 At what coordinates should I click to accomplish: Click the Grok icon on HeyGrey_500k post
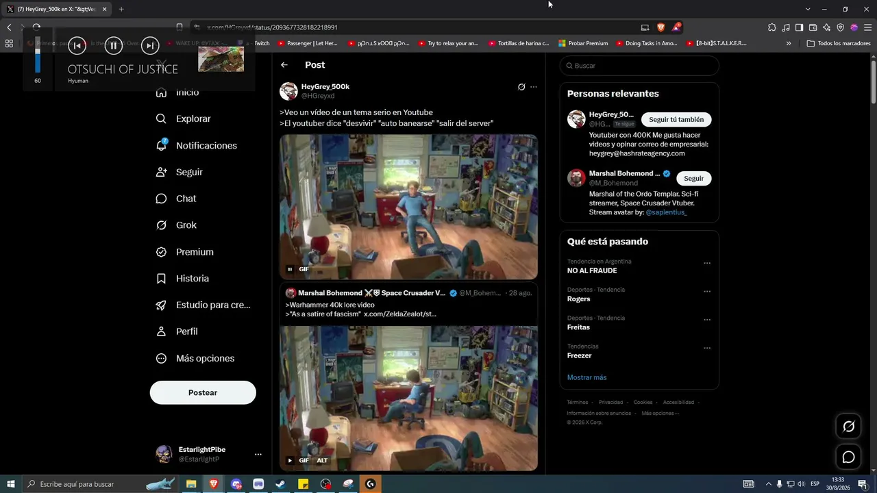[x=521, y=87]
